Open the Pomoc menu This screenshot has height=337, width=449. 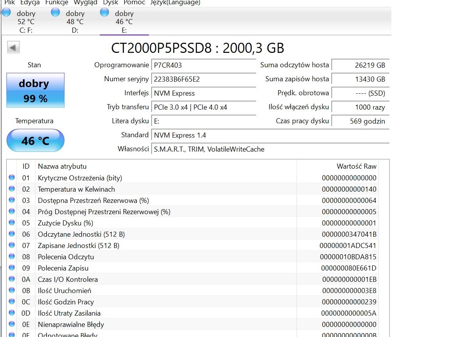click(134, 3)
